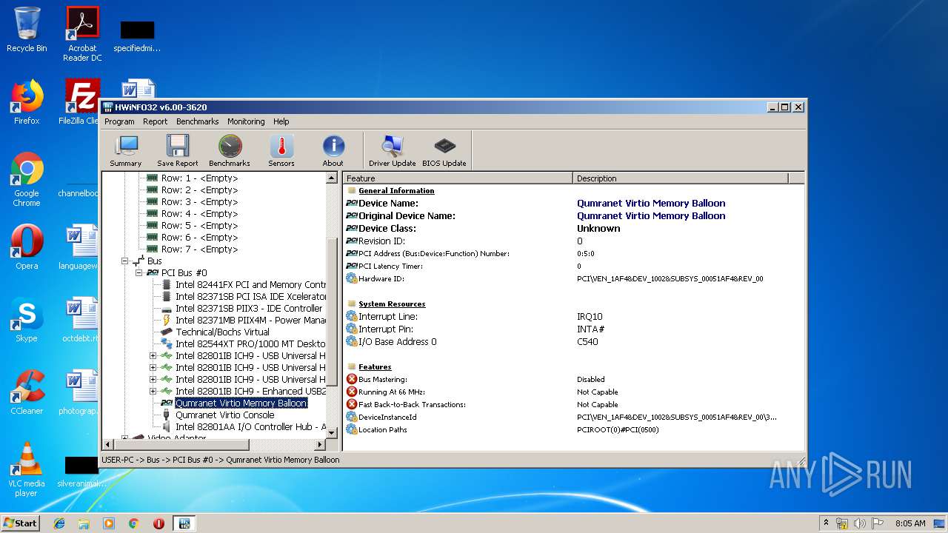Viewport: 948px width, 533px height.
Task: Click the clock showing 8:05 AM
Action: [910, 523]
